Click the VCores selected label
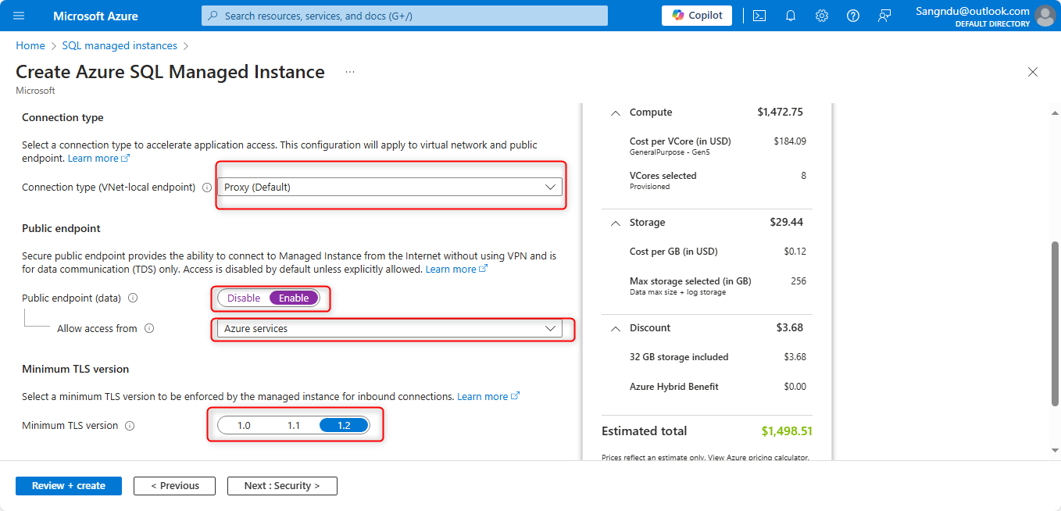Viewport: 1061px width, 511px height. 663,176
